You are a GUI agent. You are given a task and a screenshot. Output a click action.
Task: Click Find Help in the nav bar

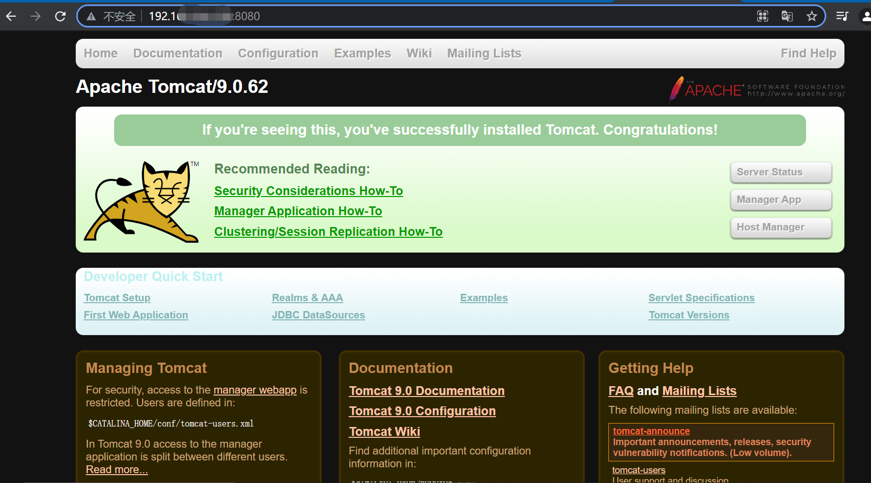809,53
